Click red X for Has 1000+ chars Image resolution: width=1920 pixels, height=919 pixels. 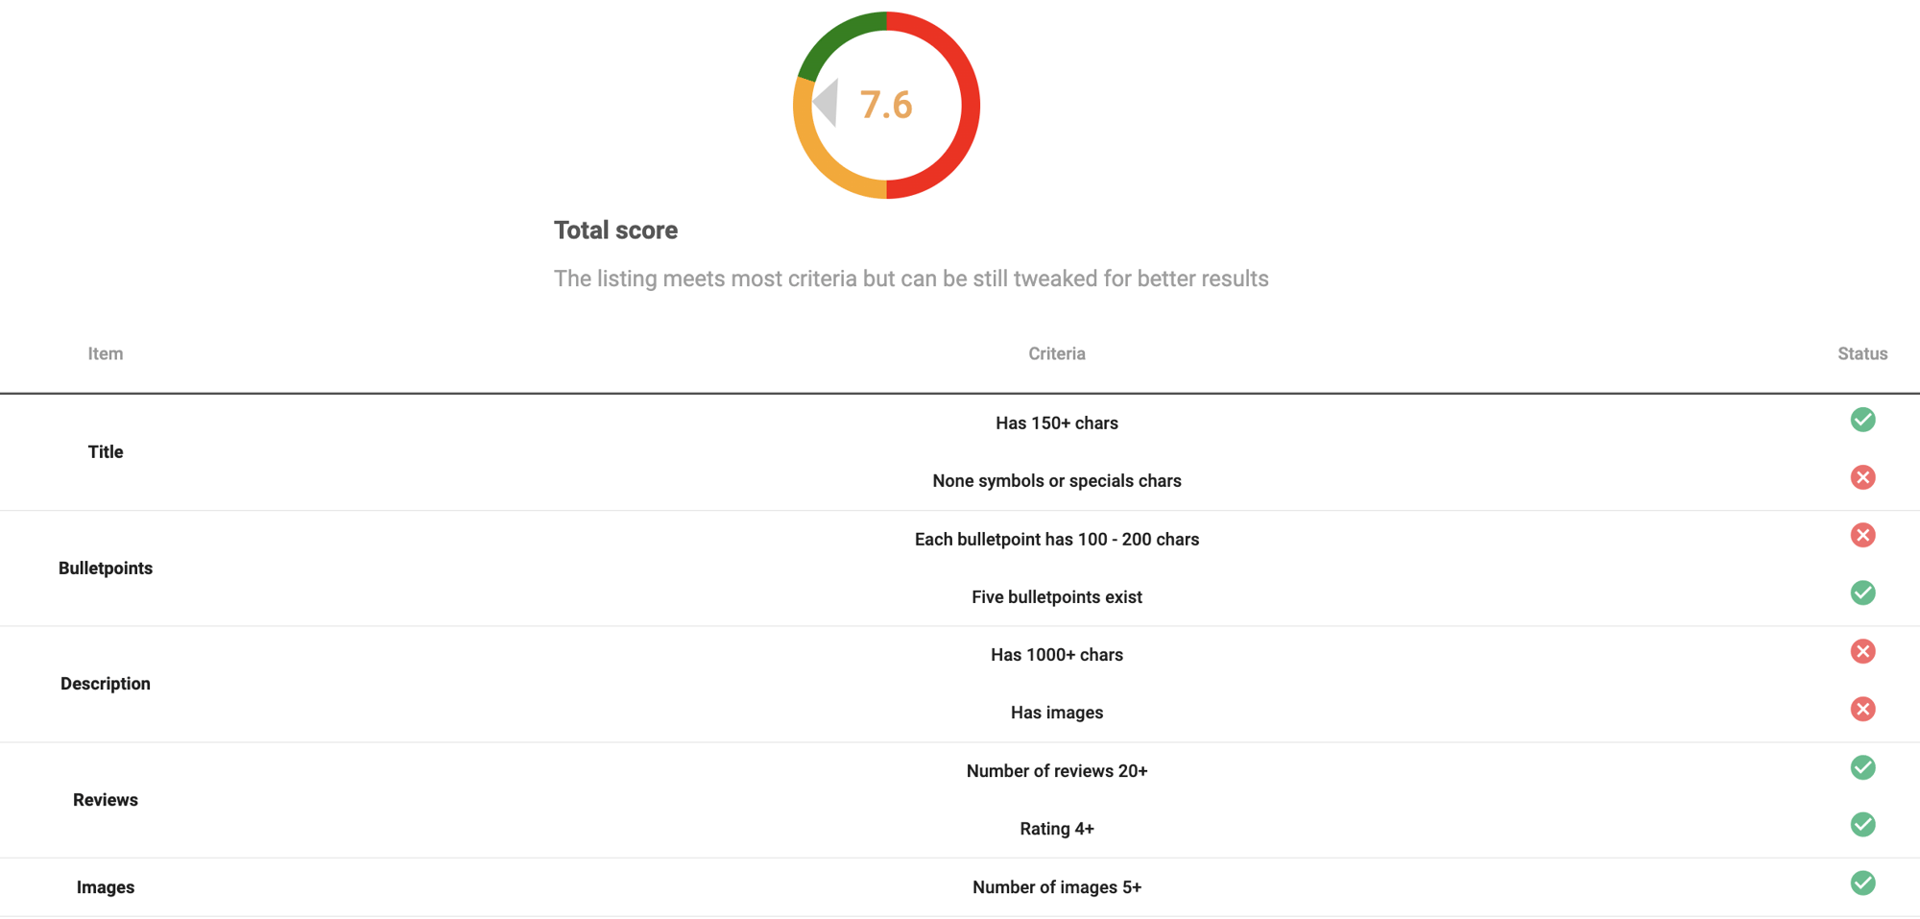point(1862,651)
